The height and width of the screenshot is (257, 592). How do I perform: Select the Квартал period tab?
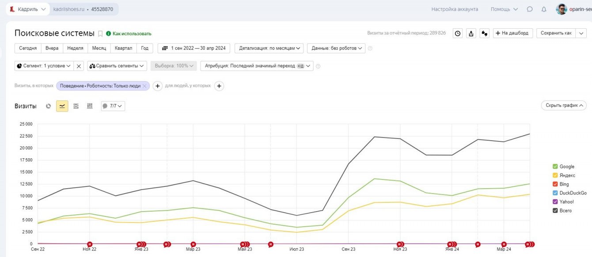coord(123,48)
